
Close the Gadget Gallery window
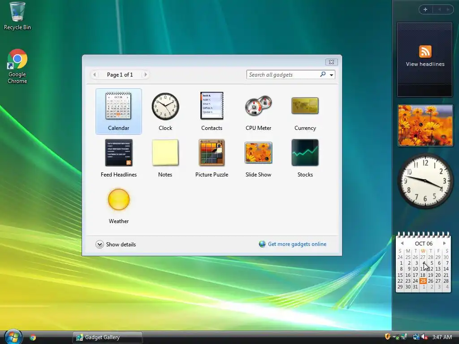click(x=331, y=62)
